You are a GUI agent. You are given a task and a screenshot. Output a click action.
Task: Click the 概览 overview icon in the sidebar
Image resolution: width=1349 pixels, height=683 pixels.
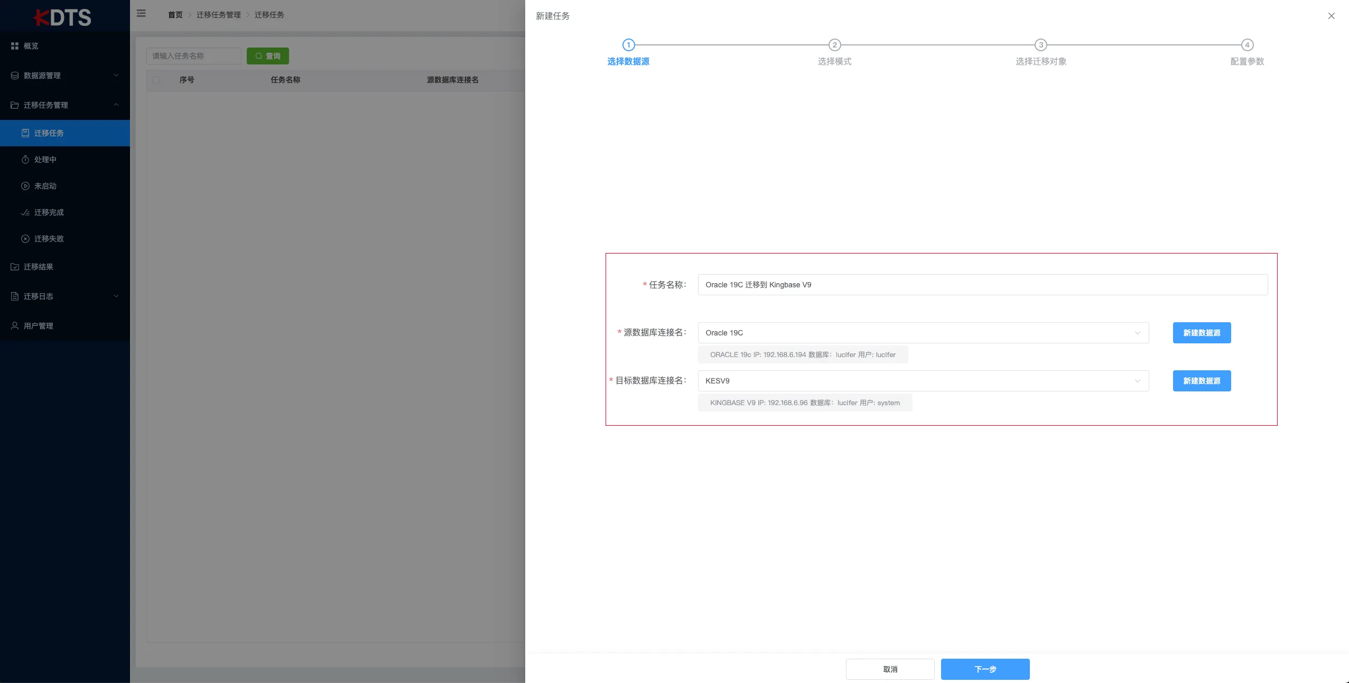(15, 46)
